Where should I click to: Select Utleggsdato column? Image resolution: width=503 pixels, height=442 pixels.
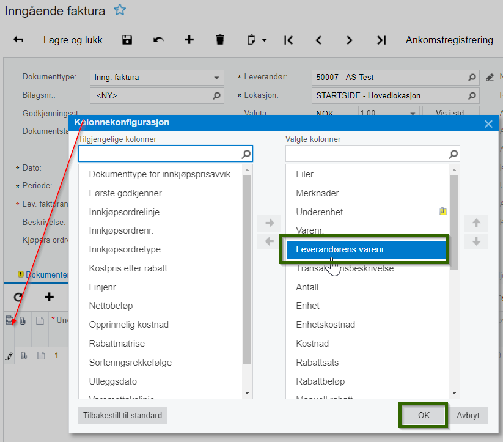coord(113,381)
